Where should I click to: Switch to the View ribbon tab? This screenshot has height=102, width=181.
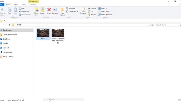[24, 5]
